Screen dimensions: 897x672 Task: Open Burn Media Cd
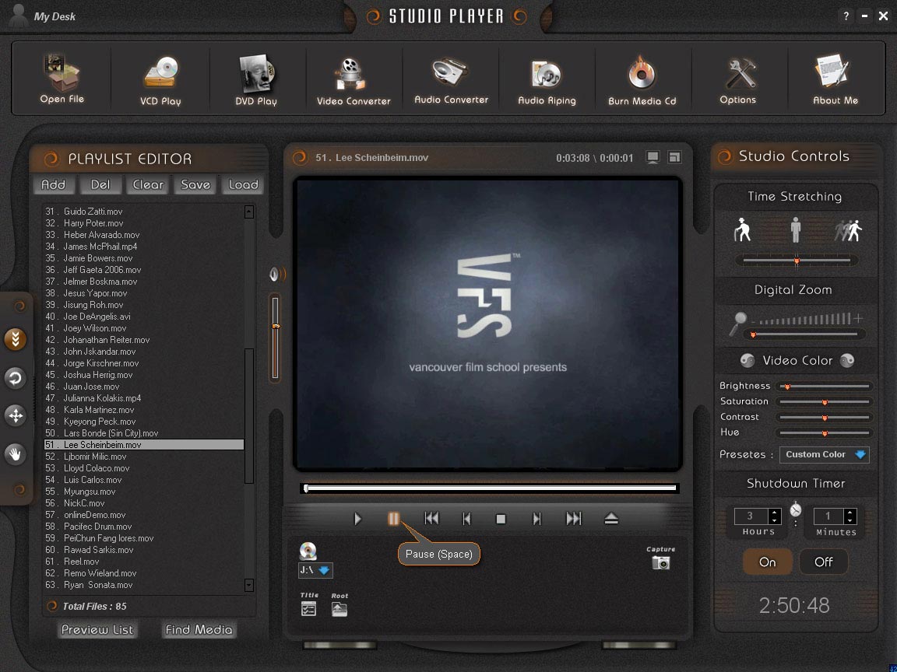tap(642, 80)
